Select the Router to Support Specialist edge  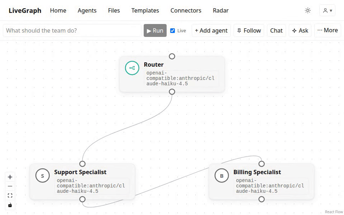pyautogui.click(x=127, y=128)
